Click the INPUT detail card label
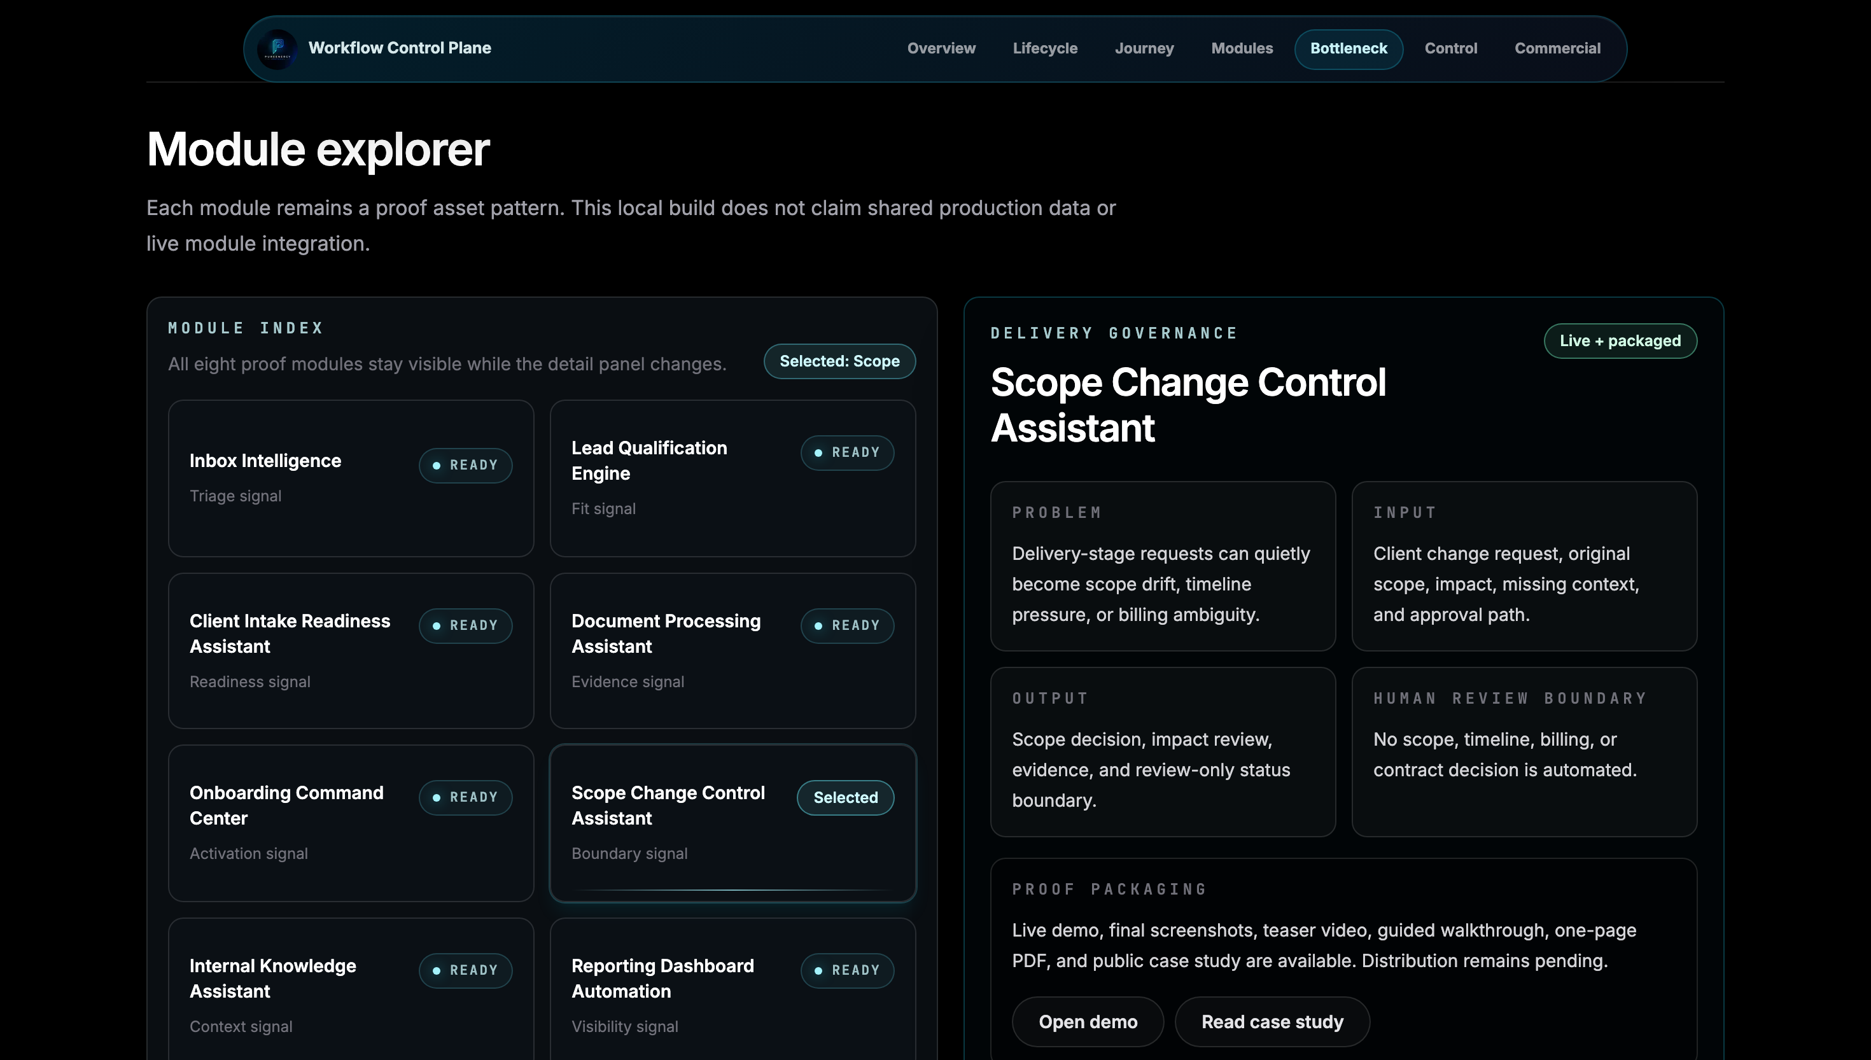 point(1405,513)
